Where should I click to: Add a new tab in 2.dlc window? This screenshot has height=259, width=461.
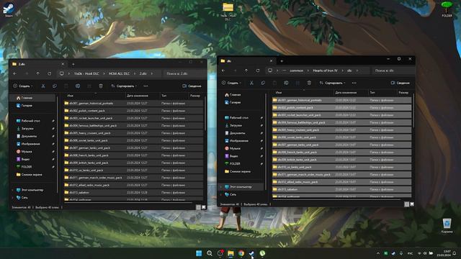[x=73, y=64]
